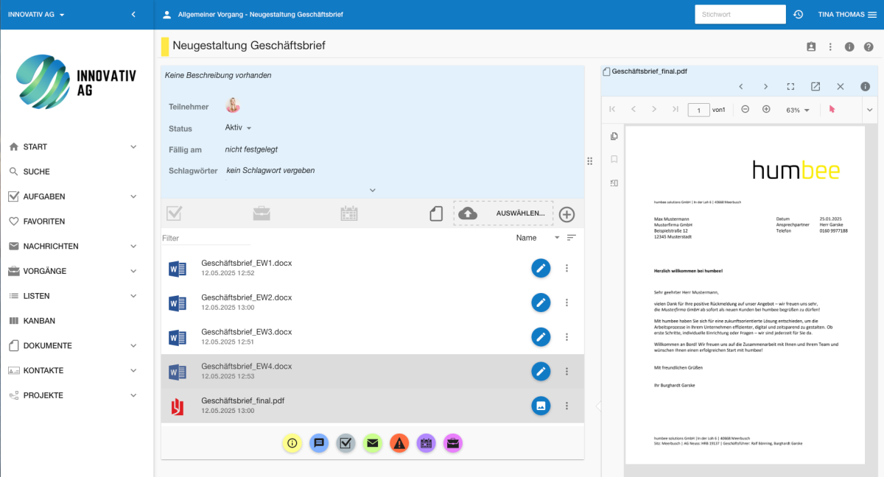The image size is (884, 477).
Task: Open image preview for Geschäftsbrief_final.pdf
Action: (541, 406)
